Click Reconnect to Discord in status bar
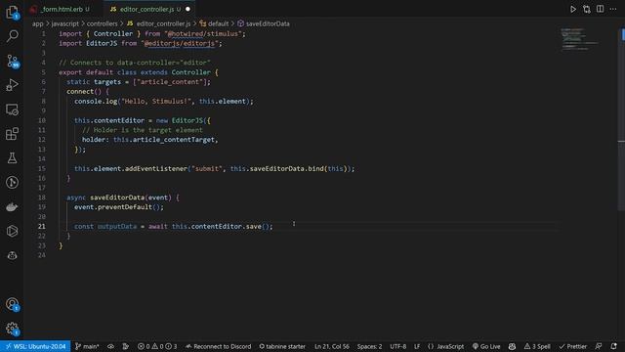The width and height of the screenshot is (625, 352). [219, 346]
